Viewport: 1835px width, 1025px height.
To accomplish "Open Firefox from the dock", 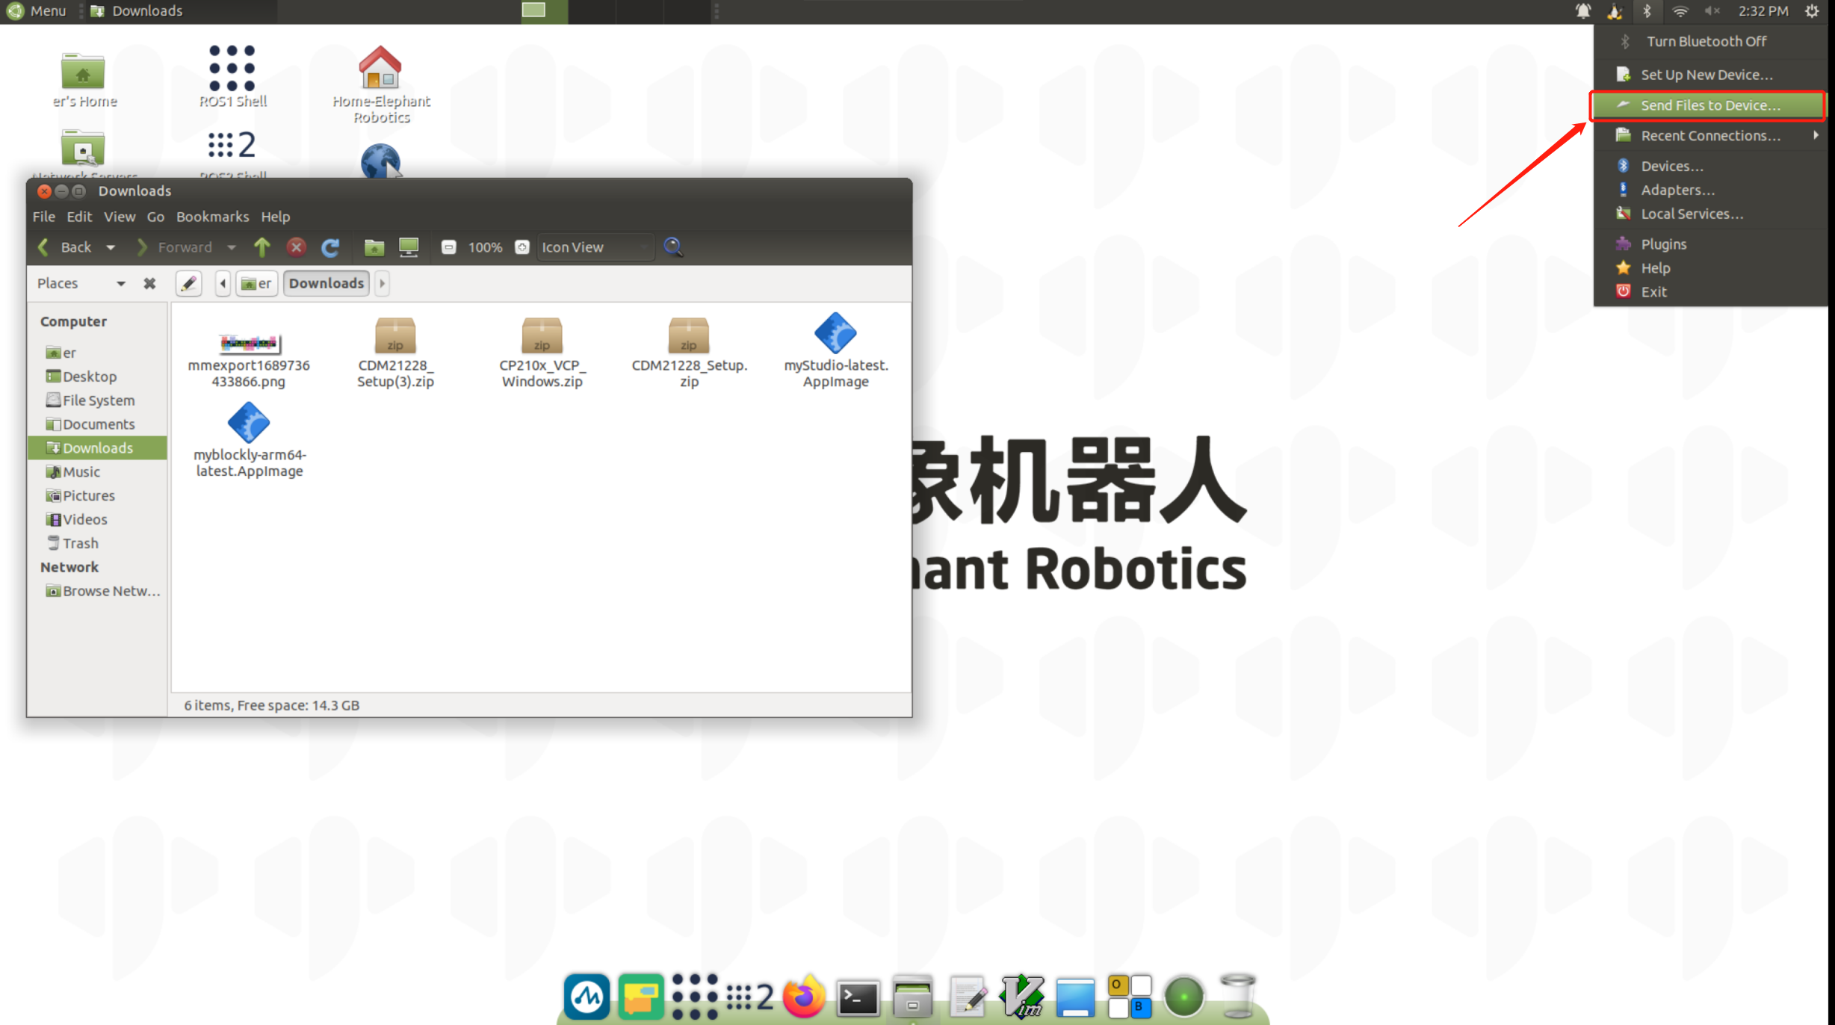I will click(804, 997).
